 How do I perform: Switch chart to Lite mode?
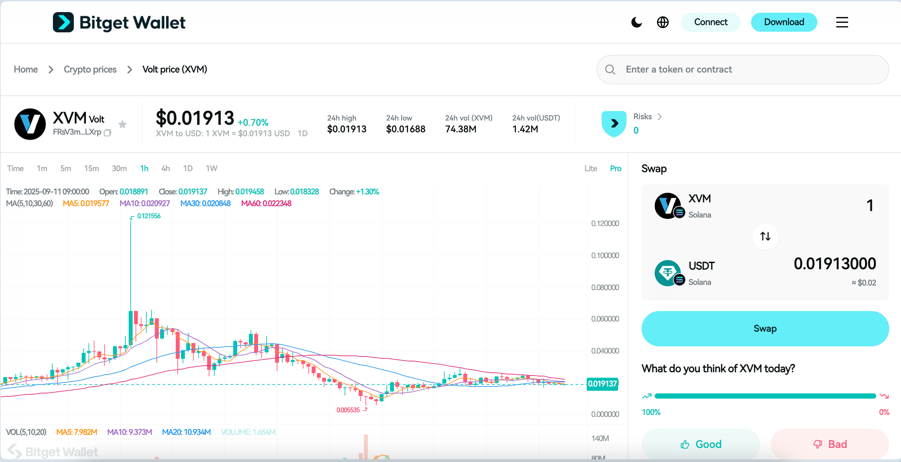(591, 169)
